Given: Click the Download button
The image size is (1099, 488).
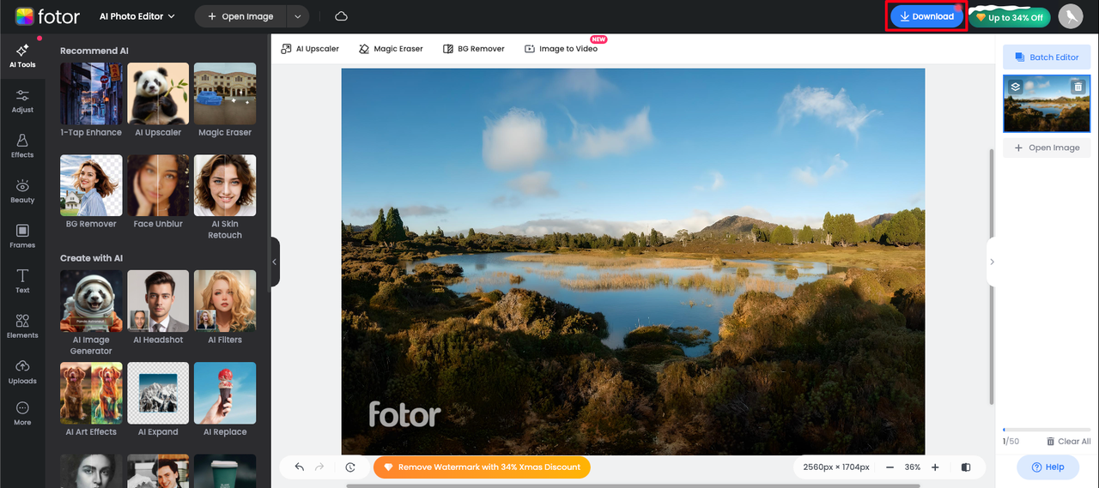Looking at the screenshot, I should (x=926, y=16).
